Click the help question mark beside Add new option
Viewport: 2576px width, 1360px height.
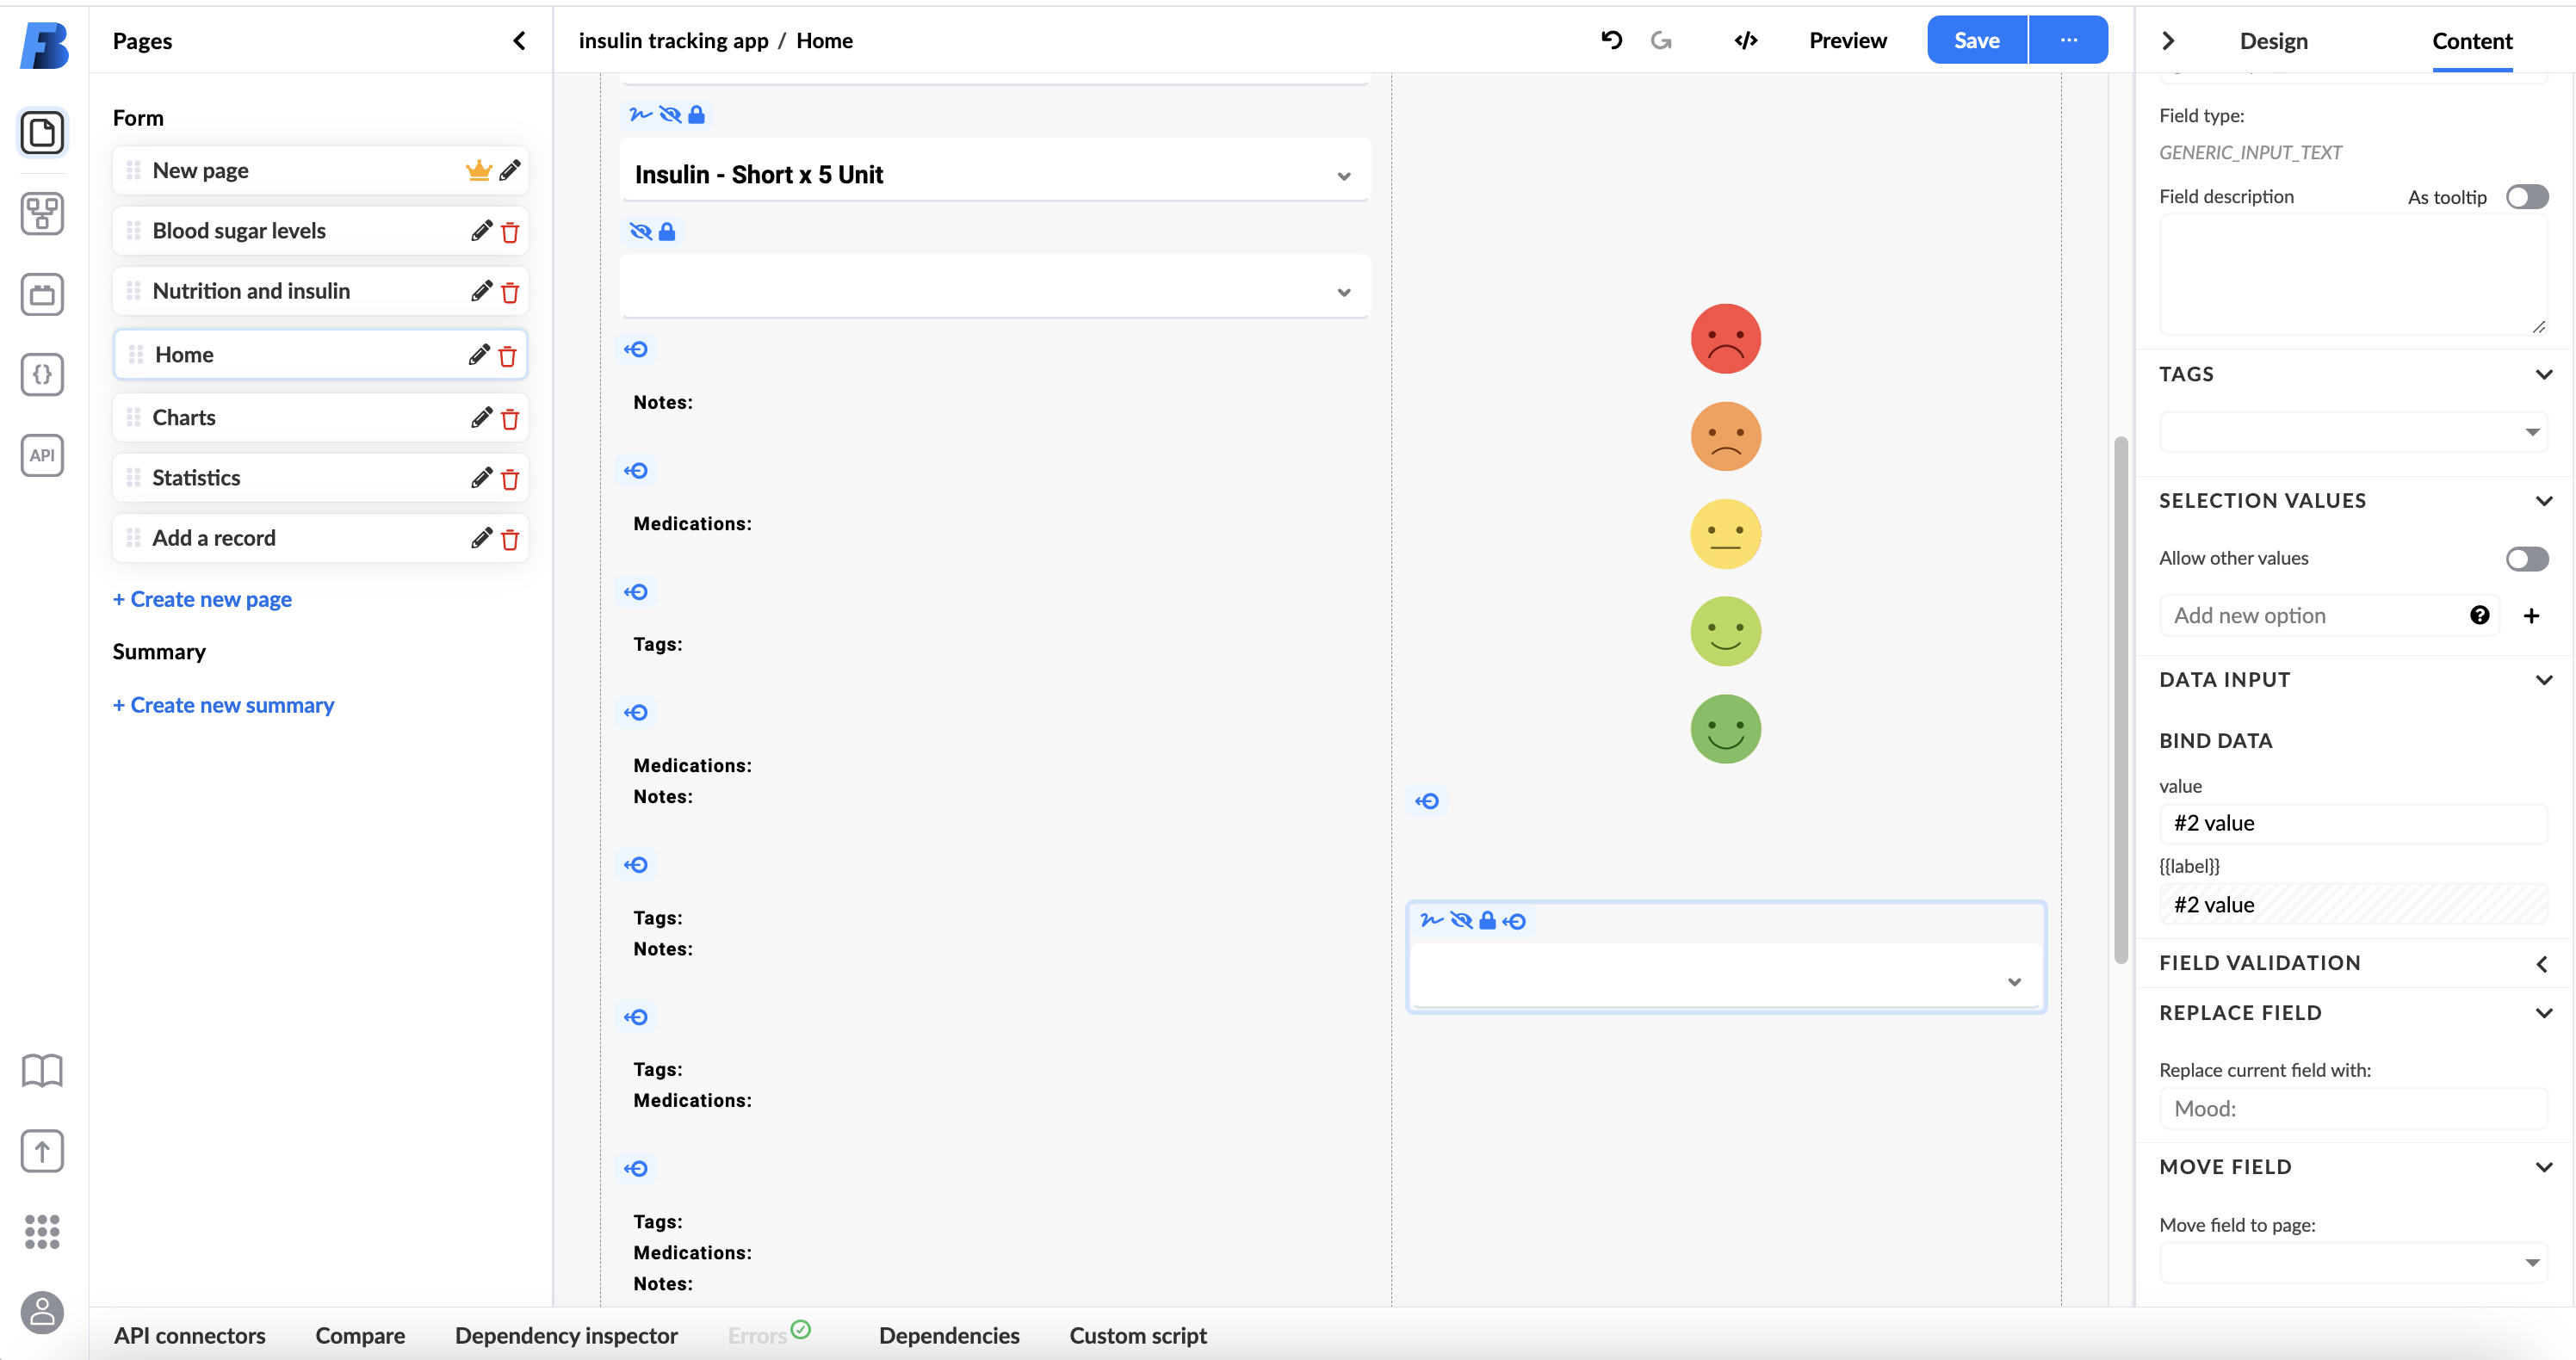[x=2479, y=615]
